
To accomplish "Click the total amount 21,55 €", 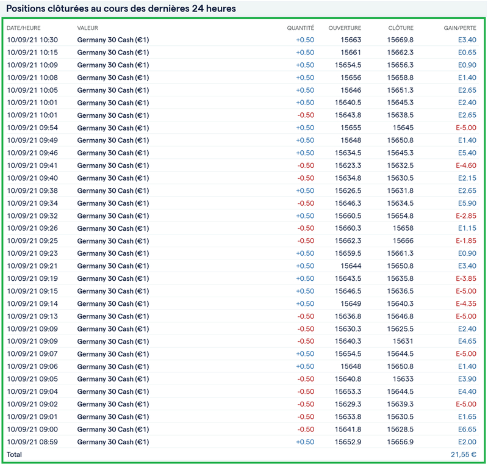I will pyautogui.click(x=464, y=455).
